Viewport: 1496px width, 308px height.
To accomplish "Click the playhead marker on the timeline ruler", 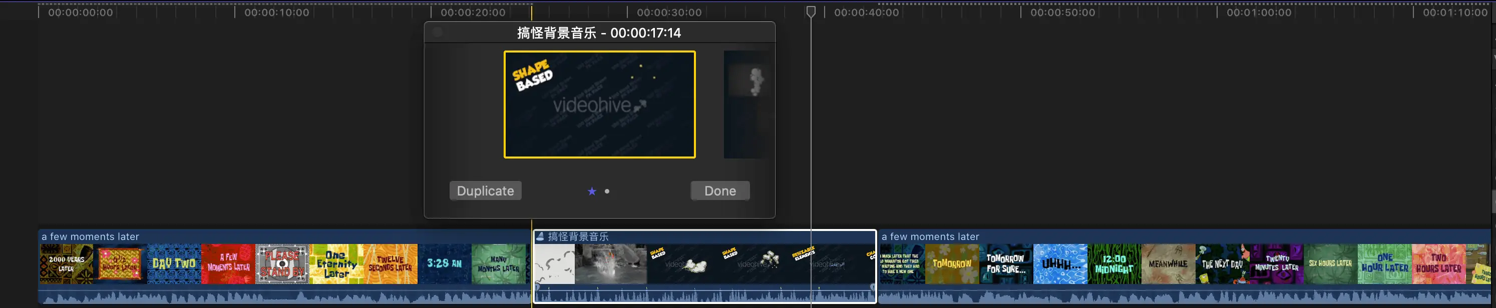I will [811, 11].
